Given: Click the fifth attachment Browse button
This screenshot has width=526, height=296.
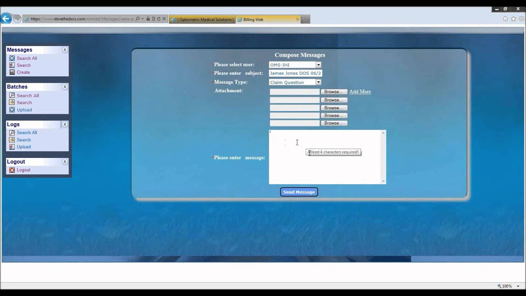Looking at the screenshot, I should coord(334,123).
